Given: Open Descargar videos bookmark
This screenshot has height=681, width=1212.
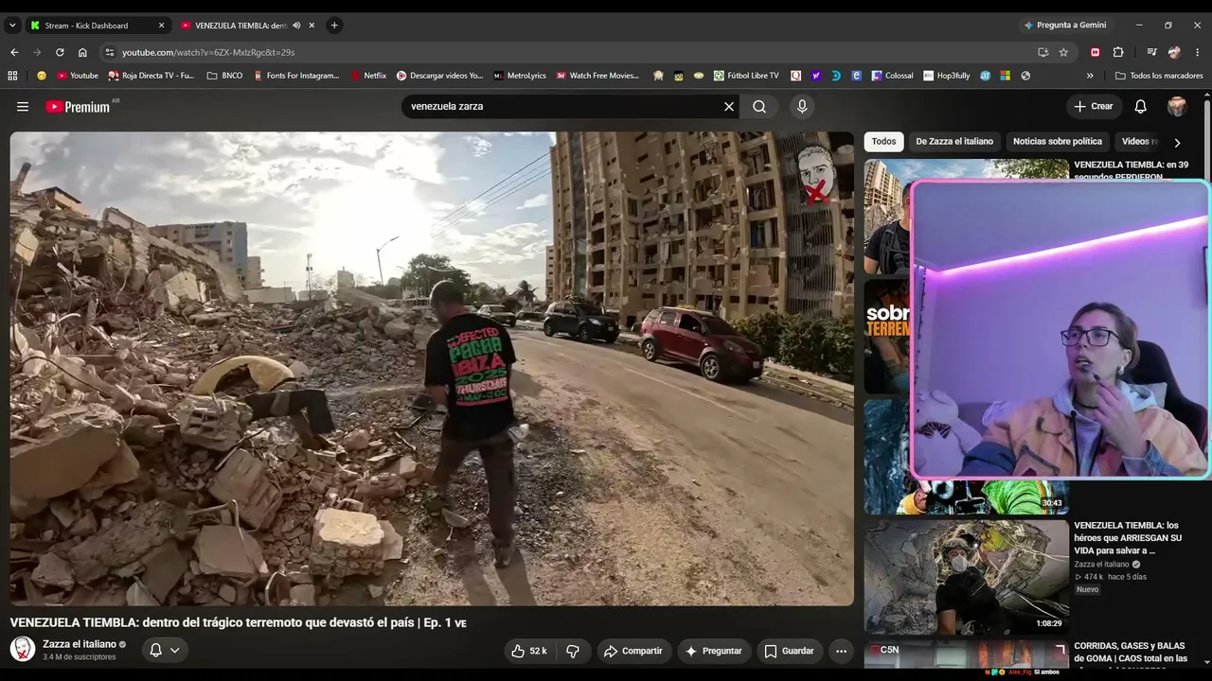Looking at the screenshot, I should pos(439,76).
